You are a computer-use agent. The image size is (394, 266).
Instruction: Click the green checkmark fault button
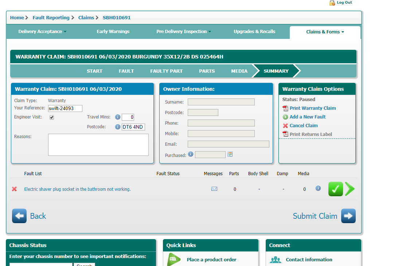(335, 189)
